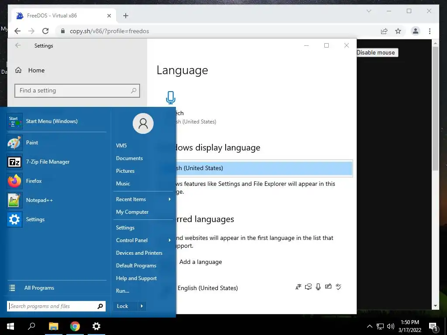447x335 pixels.
Task: Click the Settings window back arrow
Action: 17,45
